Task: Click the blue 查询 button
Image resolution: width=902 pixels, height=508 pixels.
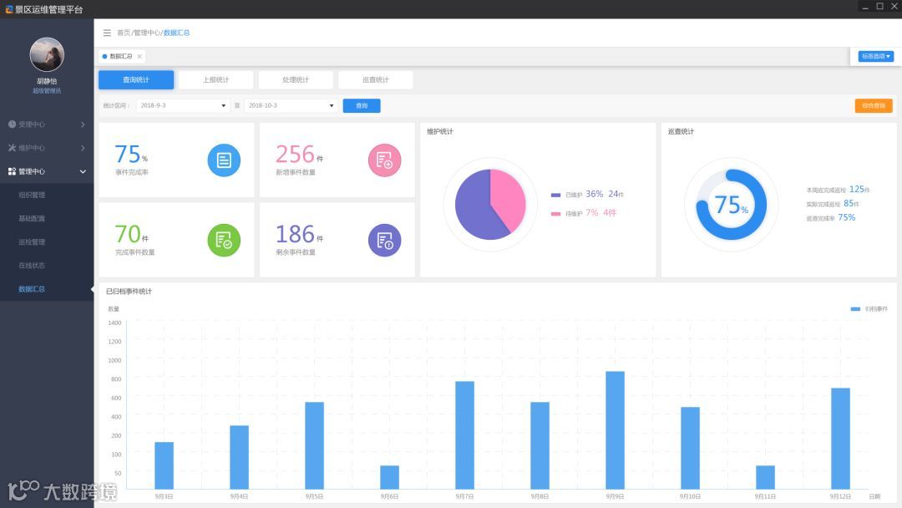Action: [x=362, y=106]
